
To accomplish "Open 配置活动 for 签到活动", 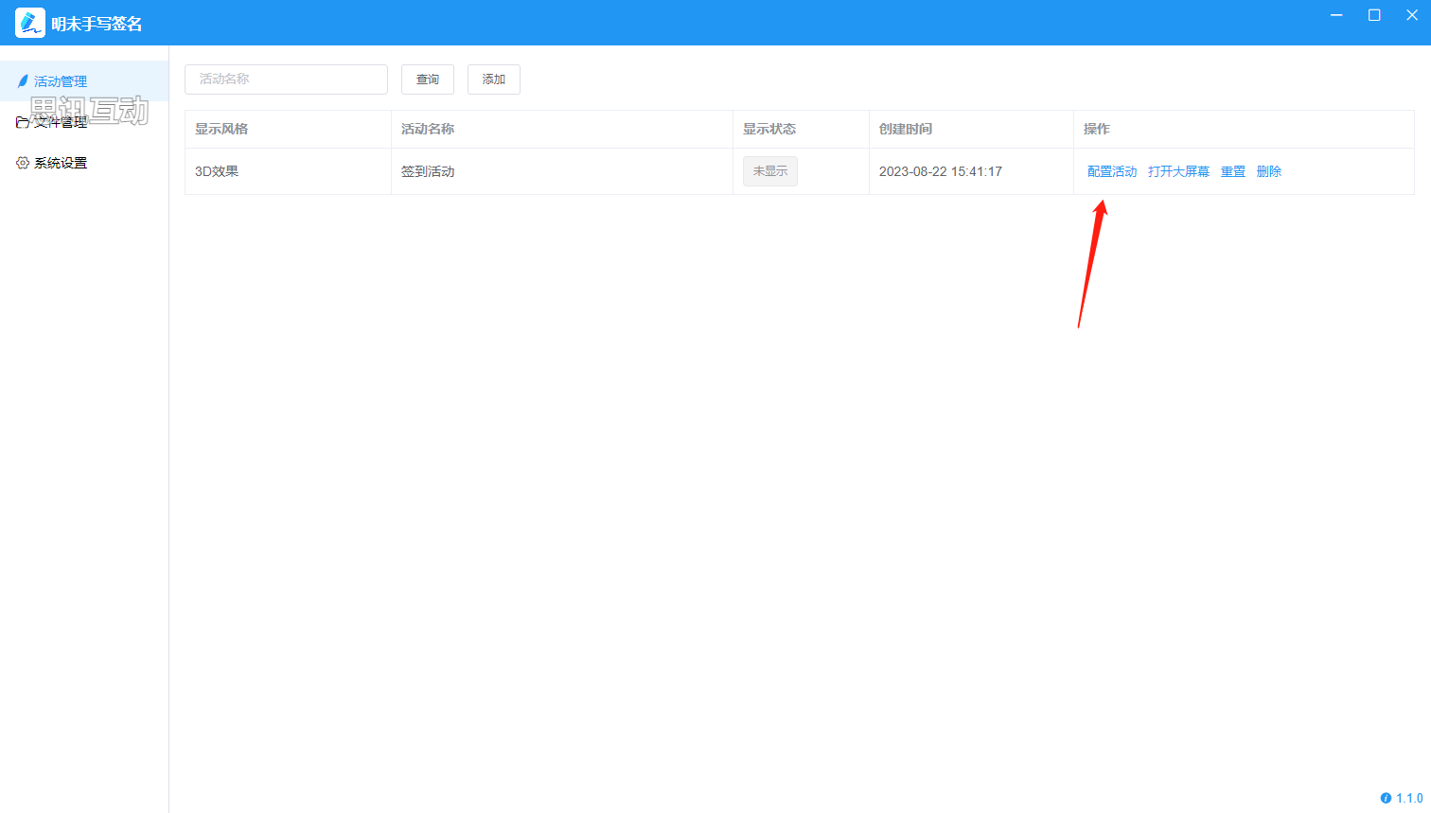I will point(1112,171).
